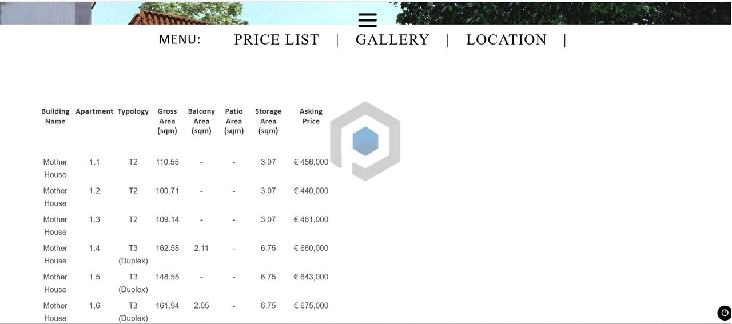Click gross area value 161.94
The height and width of the screenshot is (324, 732).
(x=168, y=306)
